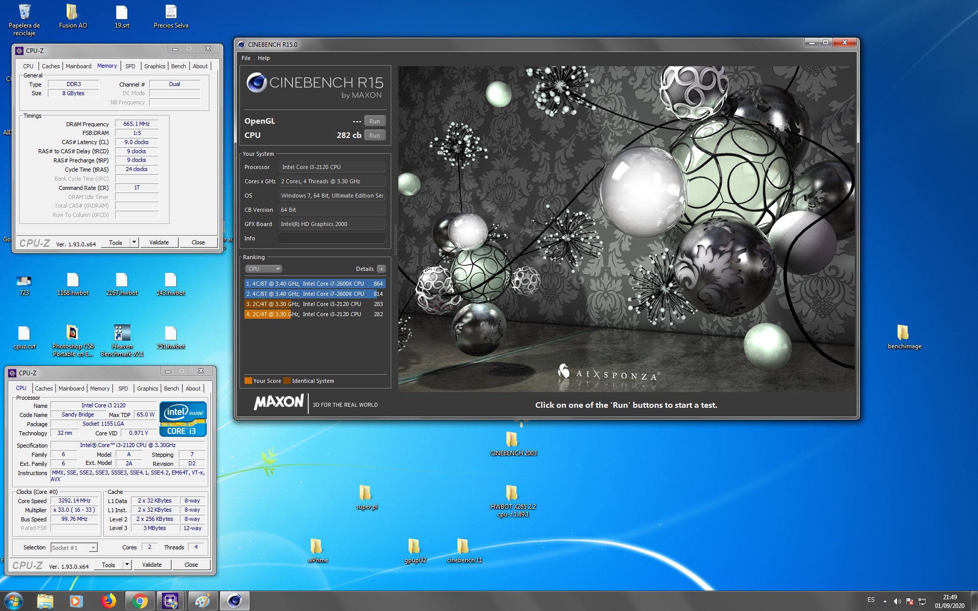Expand the ranking Details arrow

pyautogui.click(x=381, y=269)
